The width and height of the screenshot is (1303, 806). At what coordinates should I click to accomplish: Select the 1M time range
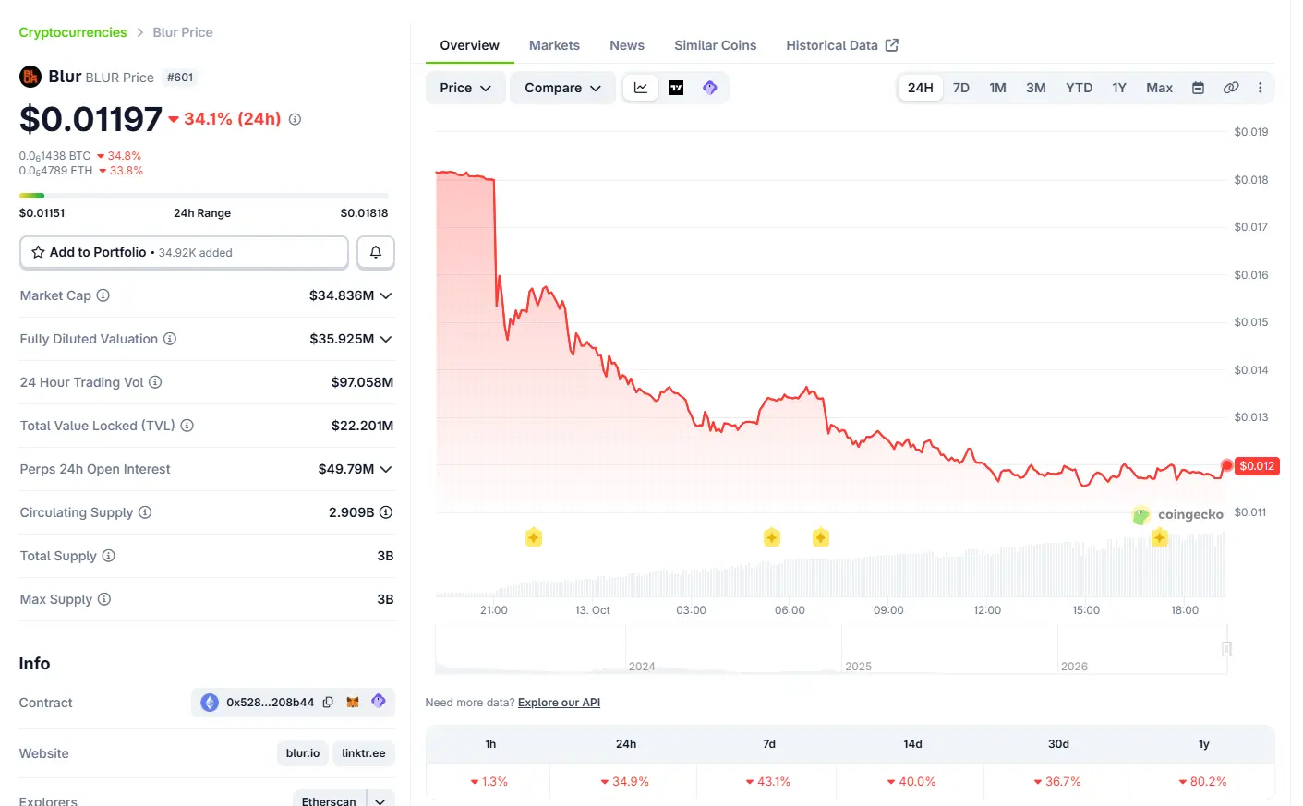[x=997, y=88]
